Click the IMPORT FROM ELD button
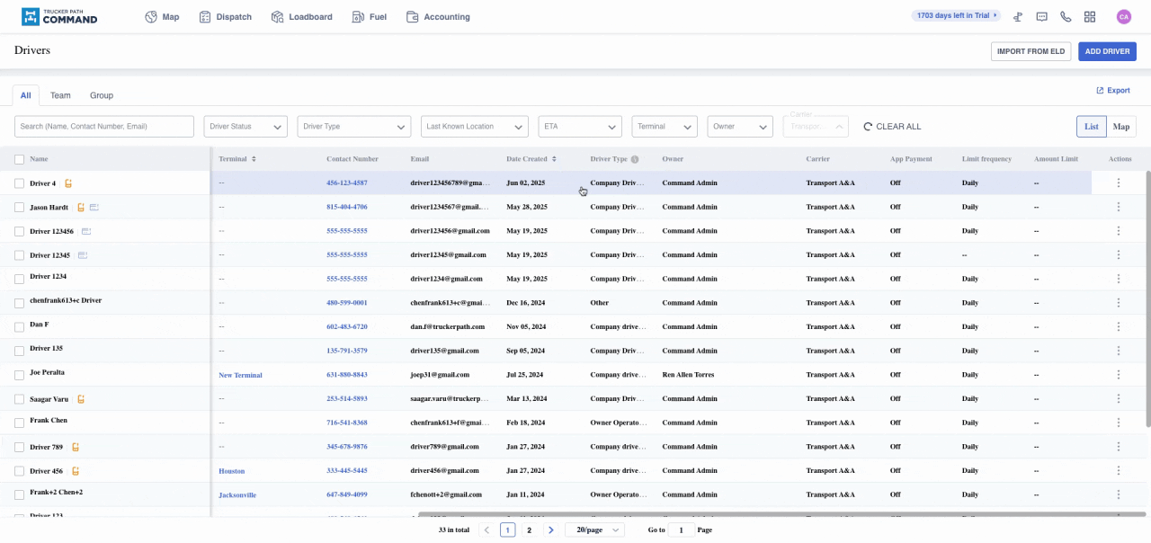The image size is (1151, 543). coord(1031,51)
